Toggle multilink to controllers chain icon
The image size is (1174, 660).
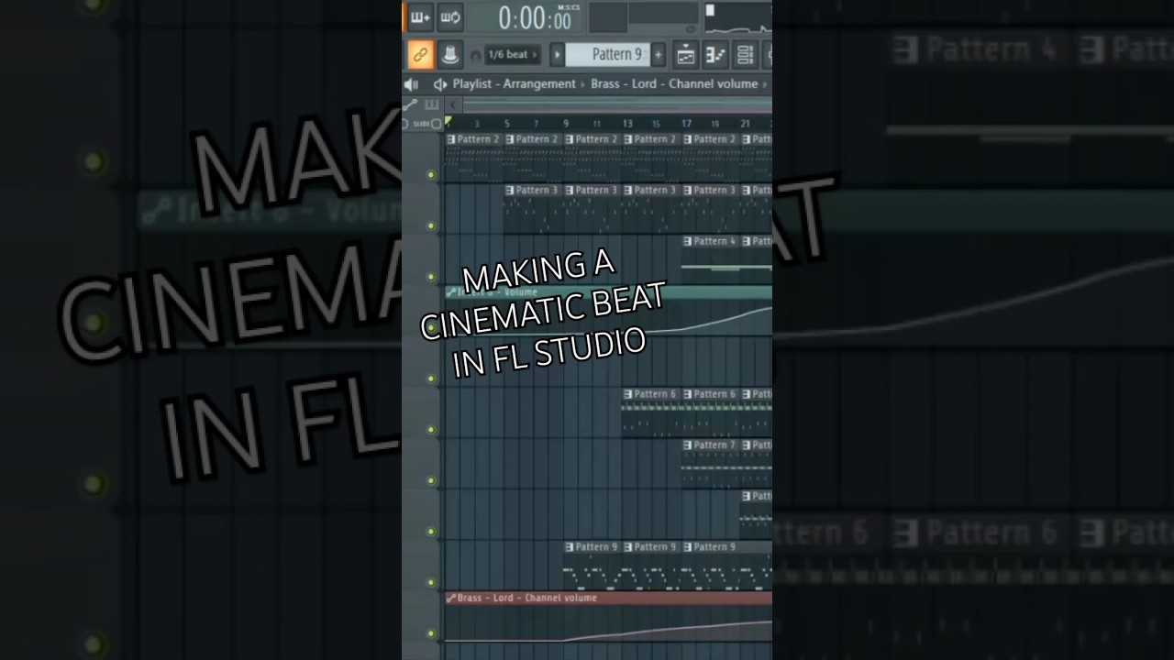420,55
